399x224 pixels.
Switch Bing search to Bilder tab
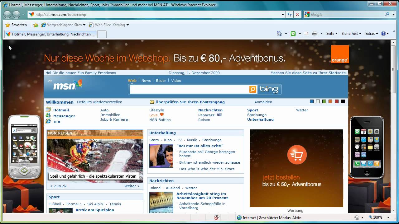161,80
